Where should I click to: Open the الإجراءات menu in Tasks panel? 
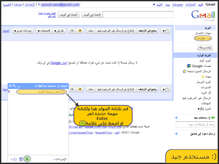click(x=60, y=159)
